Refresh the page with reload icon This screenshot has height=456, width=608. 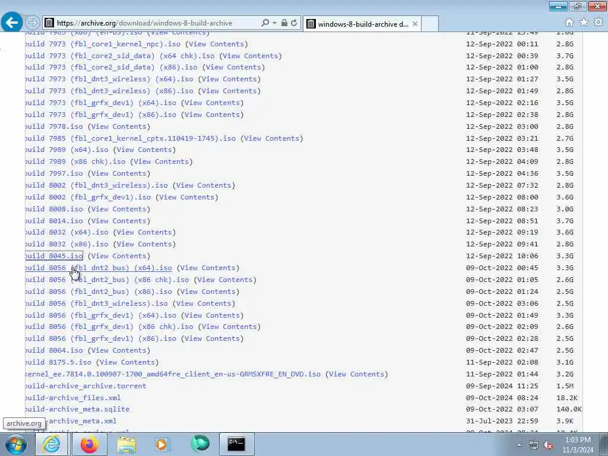(294, 23)
